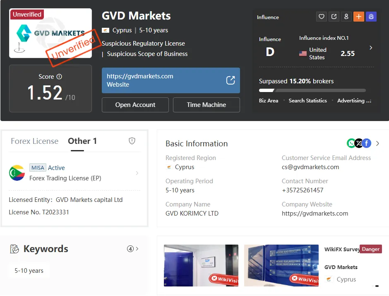The width and height of the screenshot is (389, 296).
Task: Click Suspicious Regulatory License warning
Action: (x=144, y=44)
